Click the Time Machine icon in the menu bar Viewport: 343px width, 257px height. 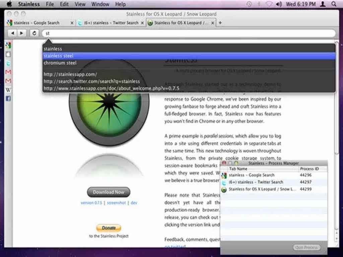coord(249,4)
